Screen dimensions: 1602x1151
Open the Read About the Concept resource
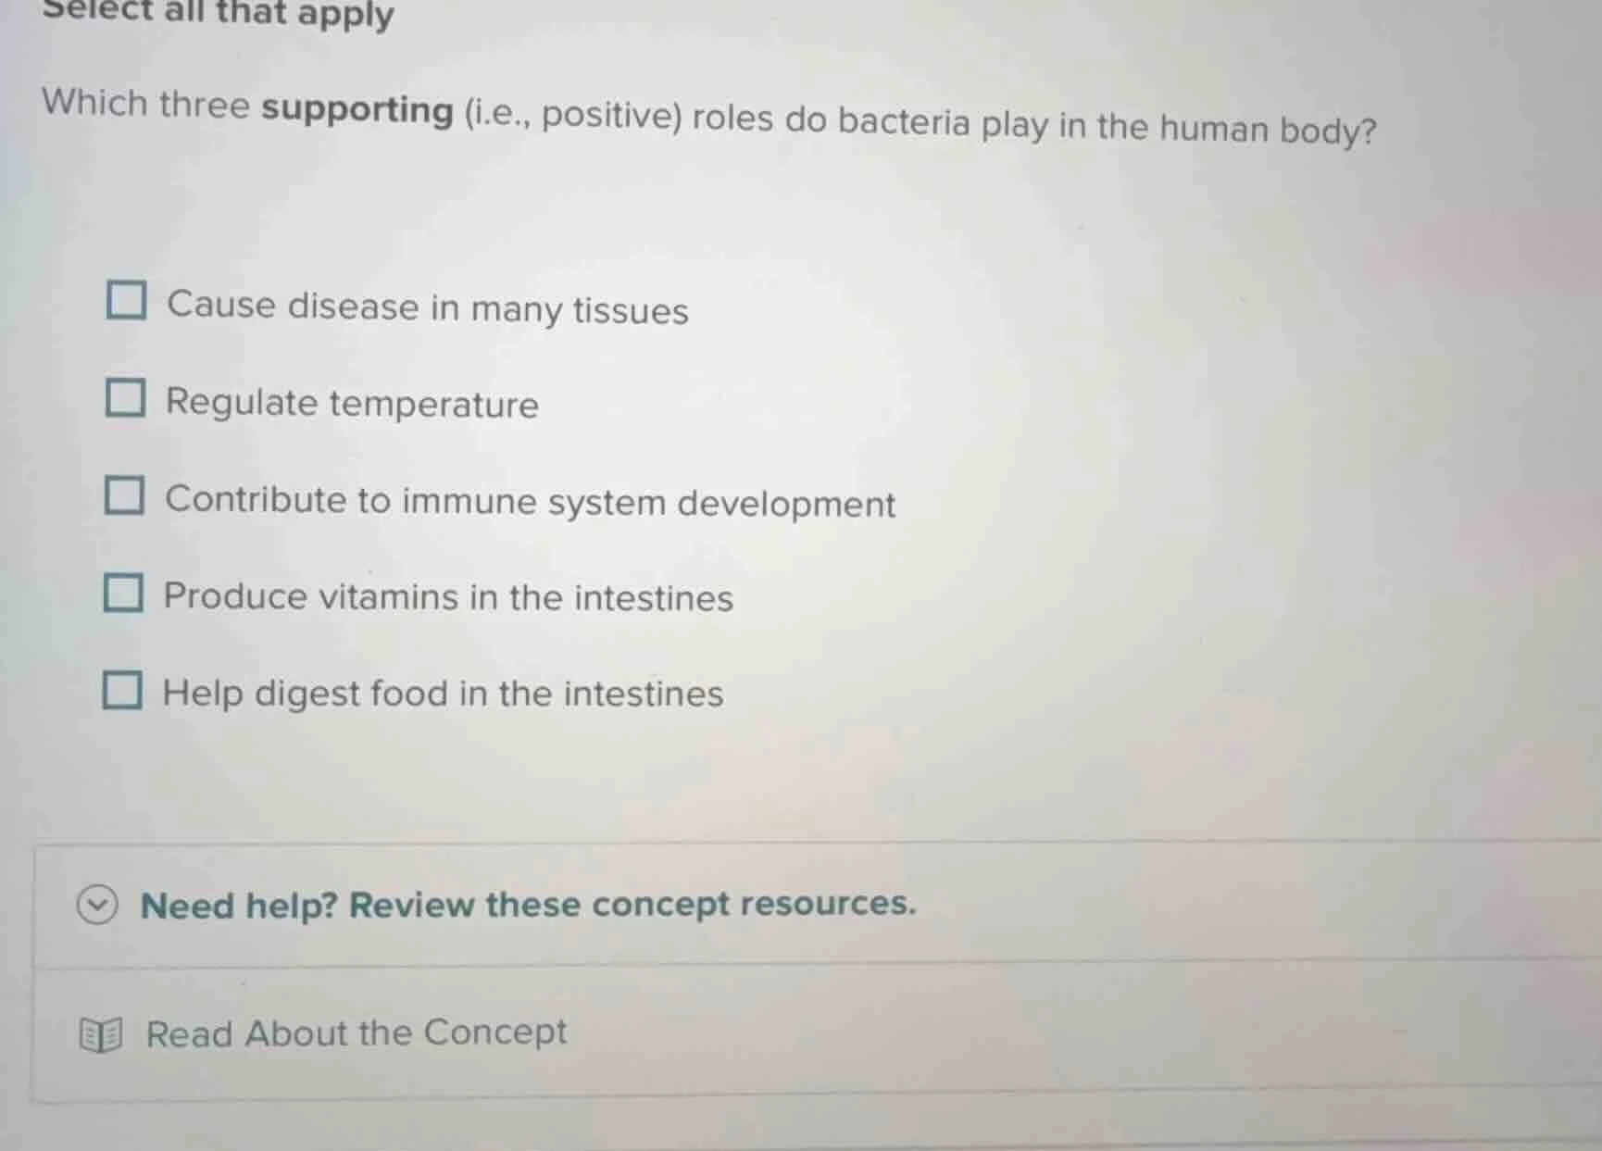(x=355, y=1032)
